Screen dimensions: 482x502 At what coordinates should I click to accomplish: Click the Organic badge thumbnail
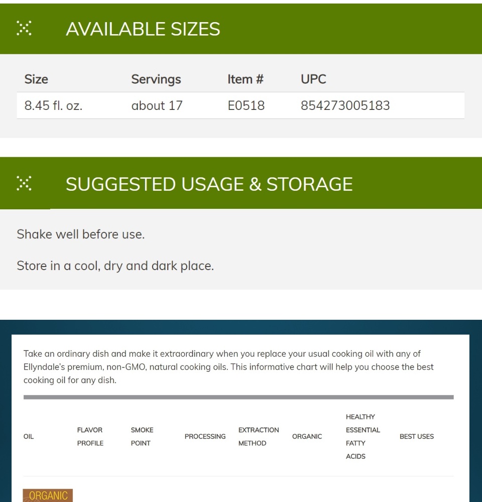(x=48, y=495)
